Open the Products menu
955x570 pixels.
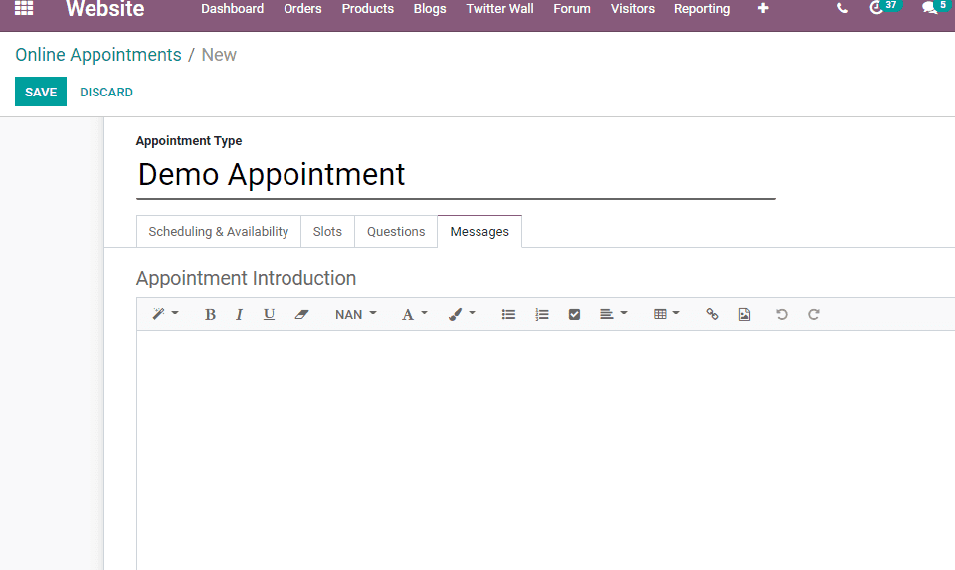click(x=368, y=9)
